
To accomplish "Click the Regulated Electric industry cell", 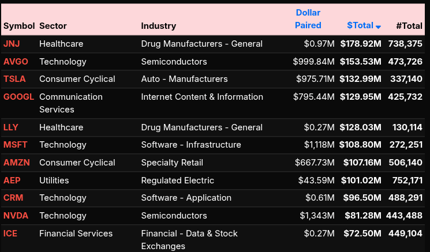I will [x=178, y=180].
